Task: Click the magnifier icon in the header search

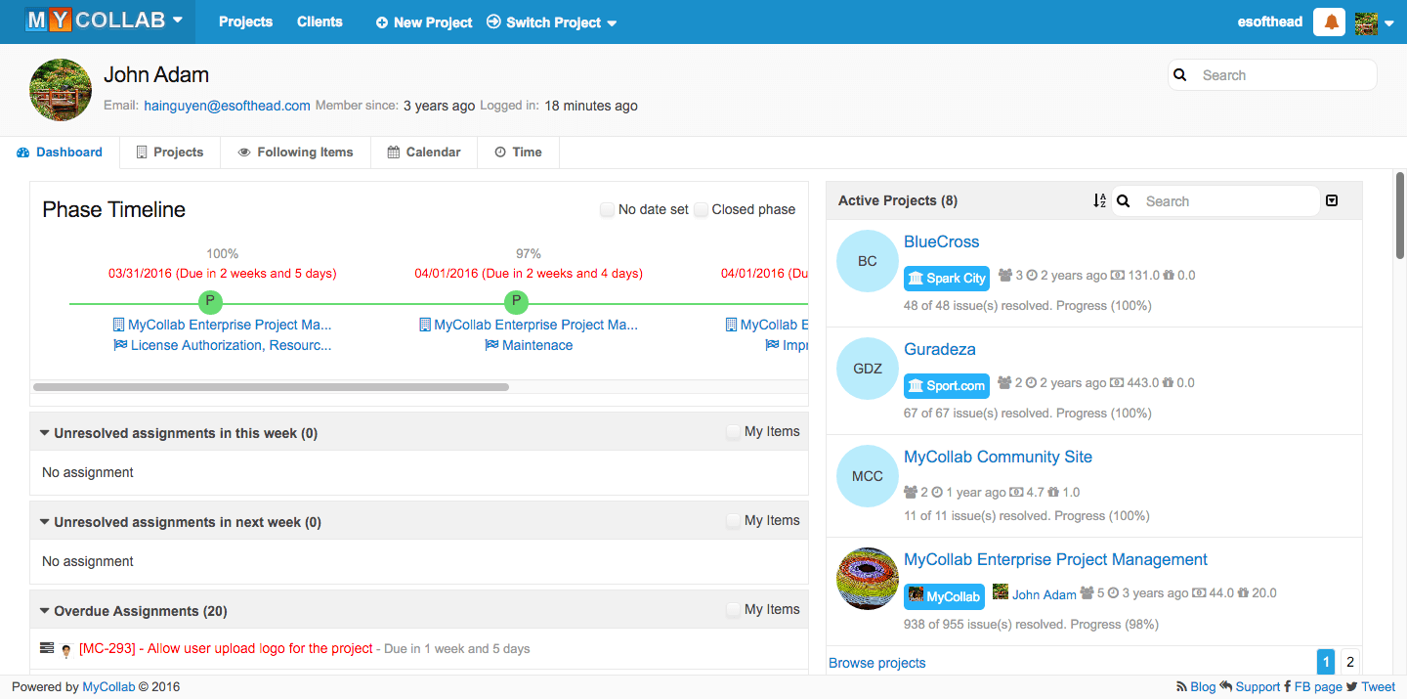Action: point(1179,74)
